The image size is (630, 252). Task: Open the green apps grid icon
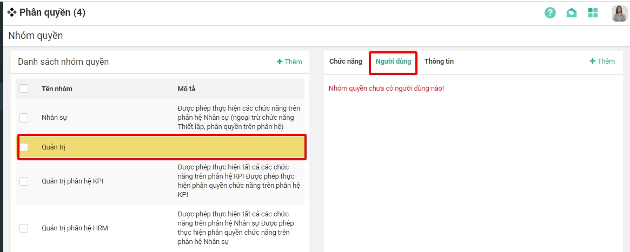click(x=593, y=13)
